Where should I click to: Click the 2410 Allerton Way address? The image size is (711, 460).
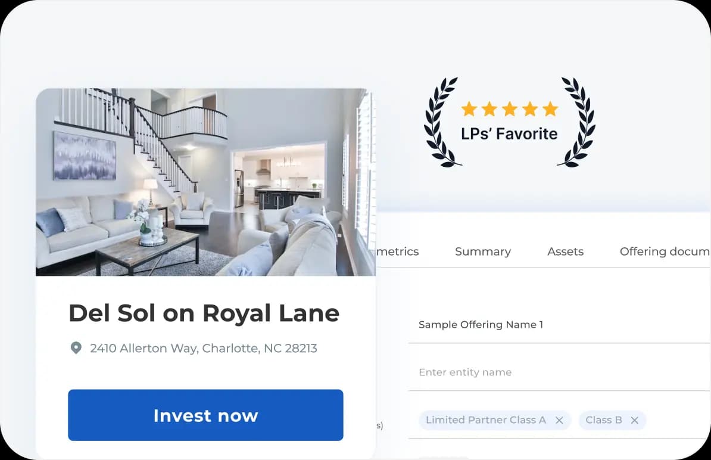pyautogui.click(x=203, y=348)
